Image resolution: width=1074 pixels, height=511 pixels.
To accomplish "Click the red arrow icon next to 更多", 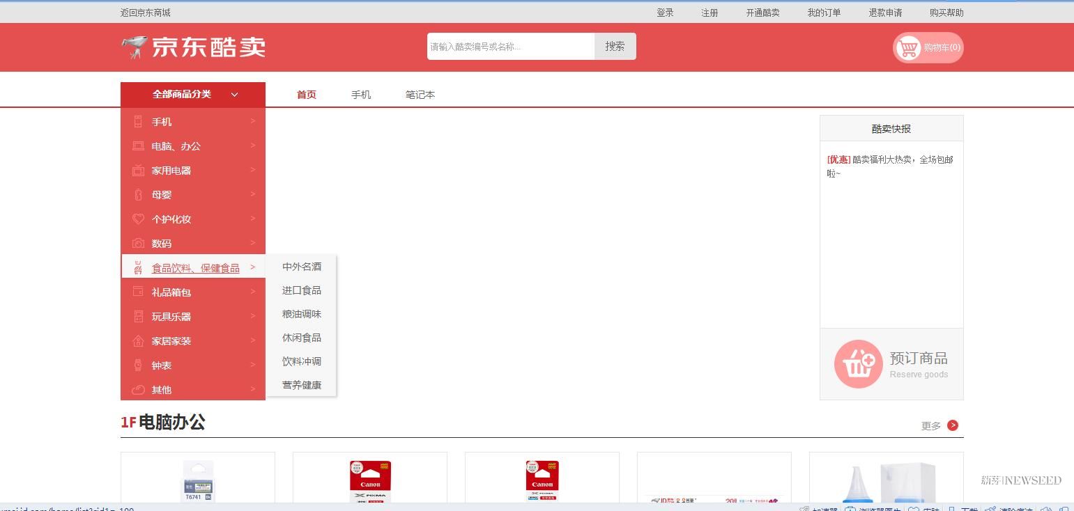I will [x=953, y=425].
